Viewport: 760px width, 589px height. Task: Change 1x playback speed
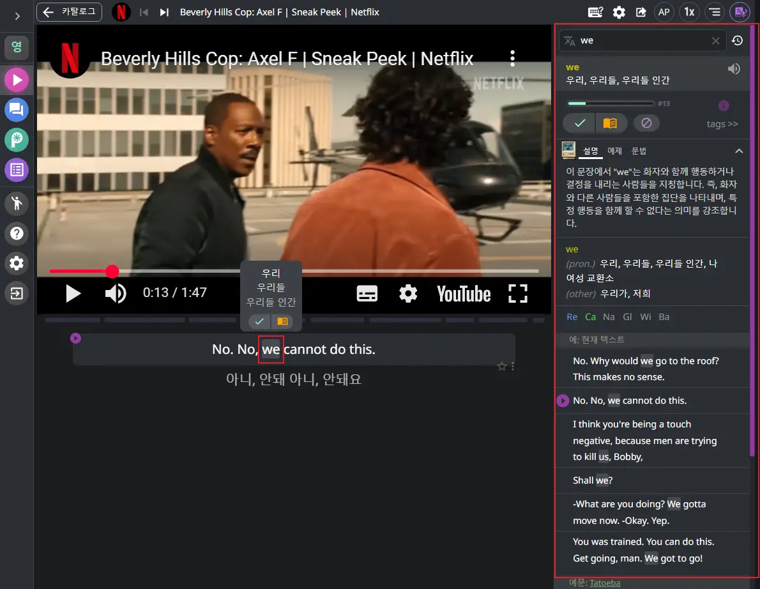689,12
